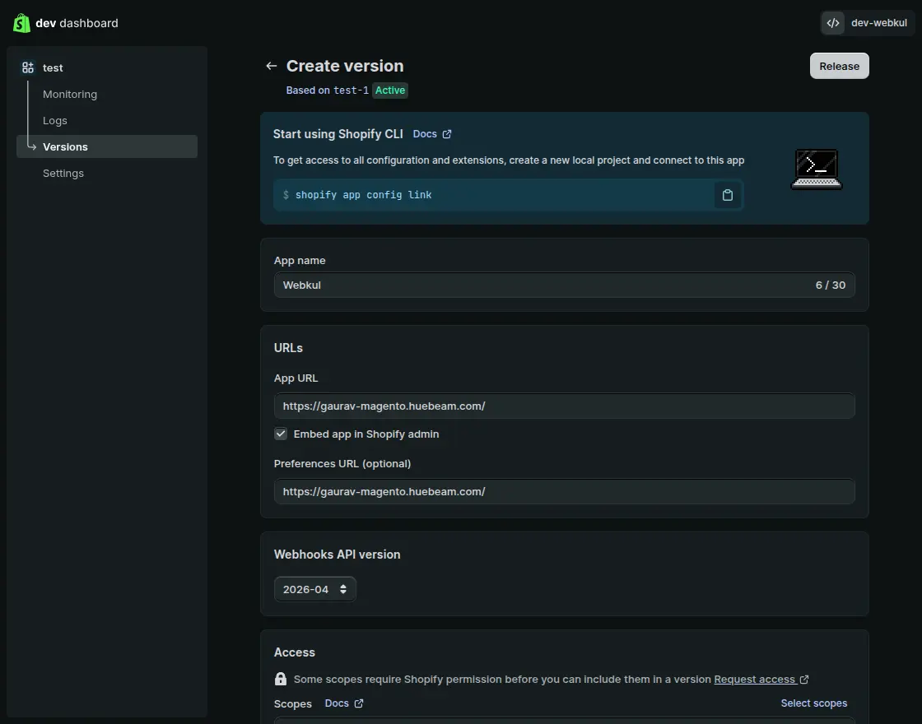This screenshot has width=922, height=724.
Task: Open Monitoring in the sidebar
Action: coord(70,94)
